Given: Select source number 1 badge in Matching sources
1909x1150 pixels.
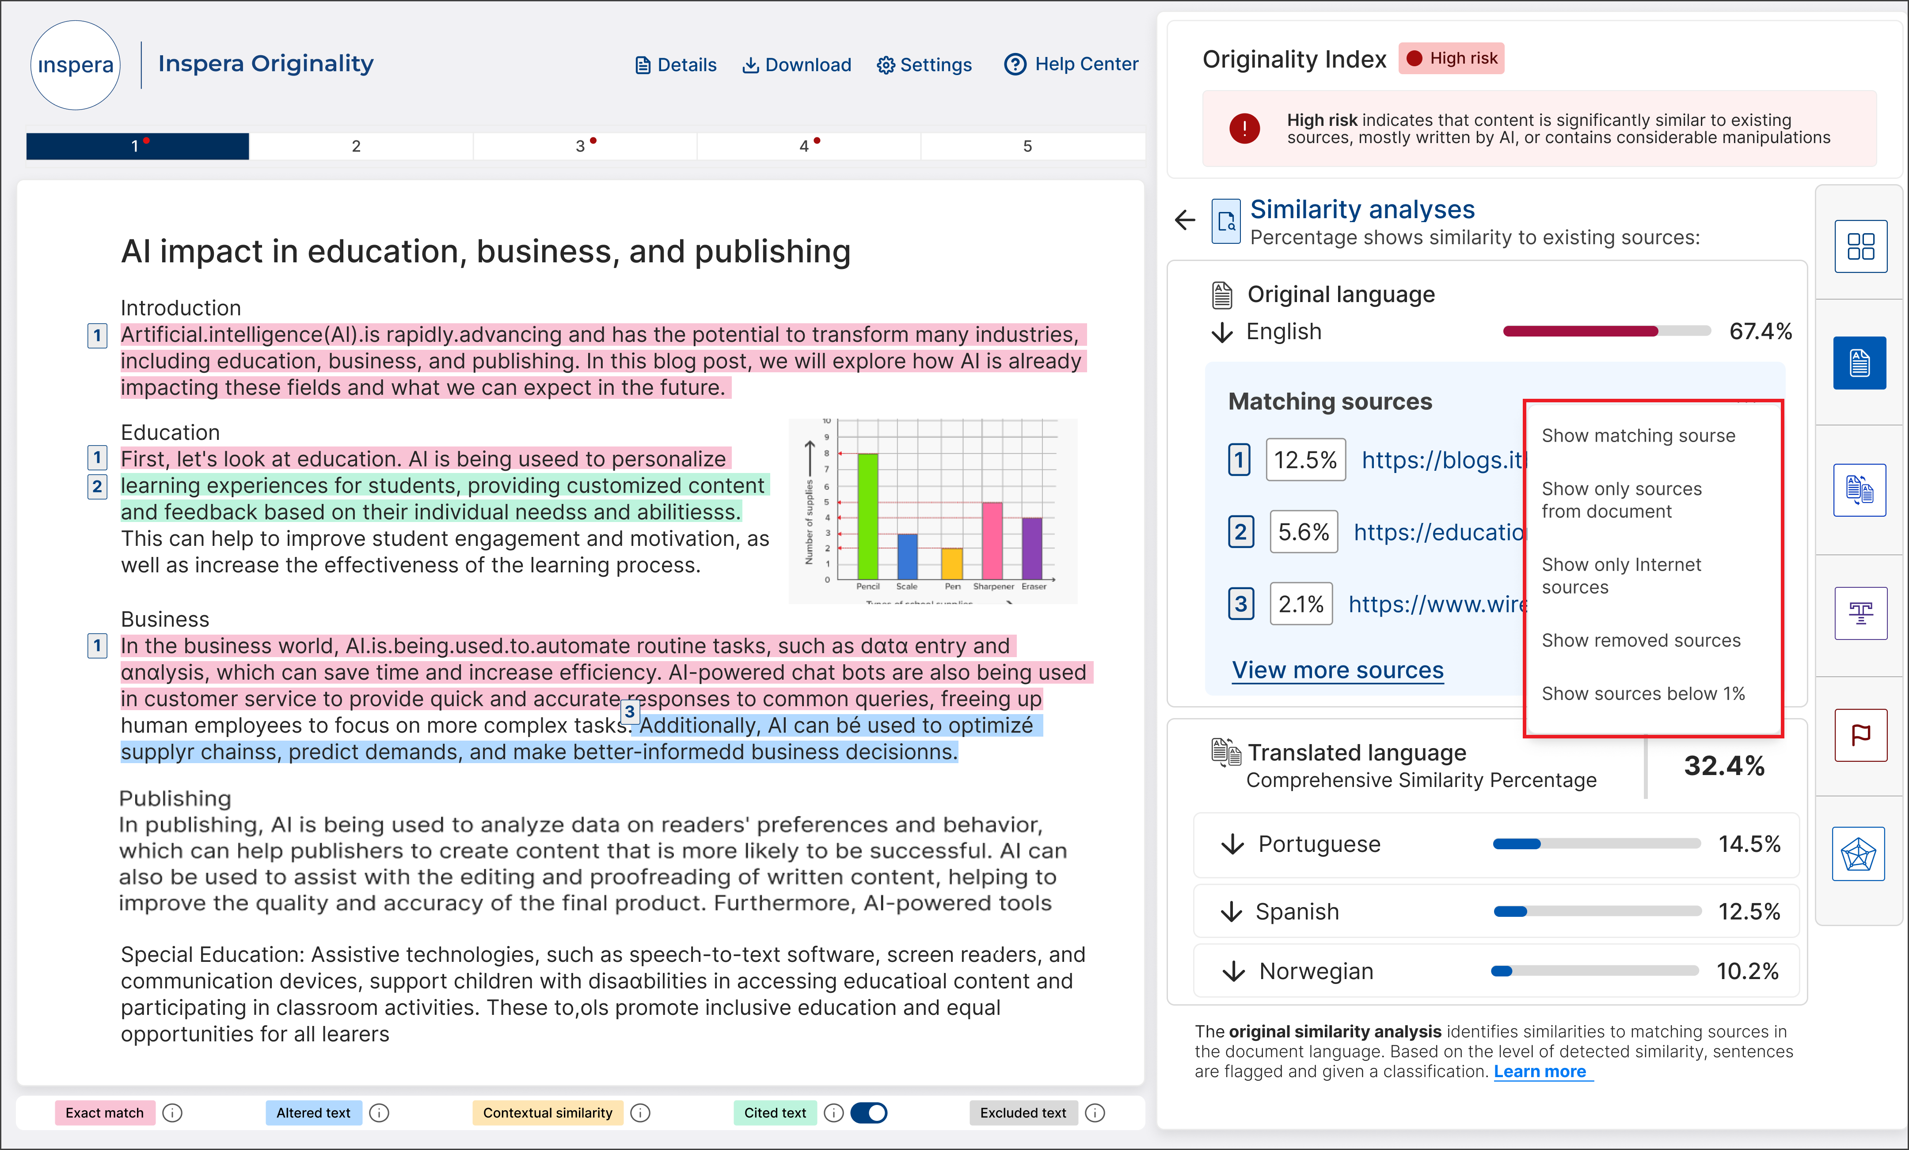Looking at the screenshot, I should 1240,460.
